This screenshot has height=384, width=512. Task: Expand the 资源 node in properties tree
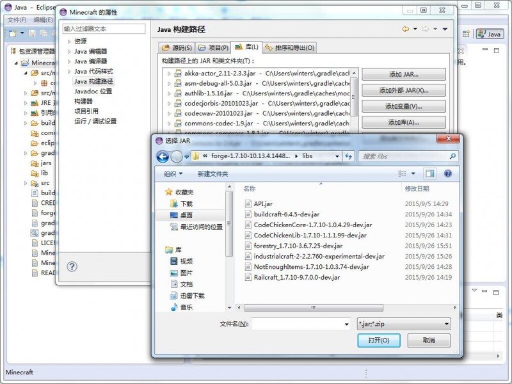click(69, 42)
